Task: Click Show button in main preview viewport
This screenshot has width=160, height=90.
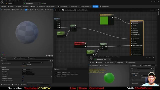Action: click(18, 10)
